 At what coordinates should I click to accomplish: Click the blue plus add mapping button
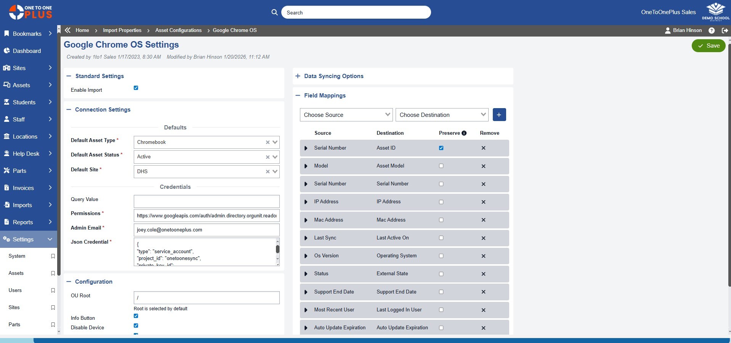499,115
